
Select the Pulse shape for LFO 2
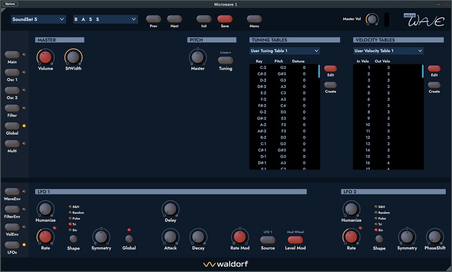[x=377, y=218]
